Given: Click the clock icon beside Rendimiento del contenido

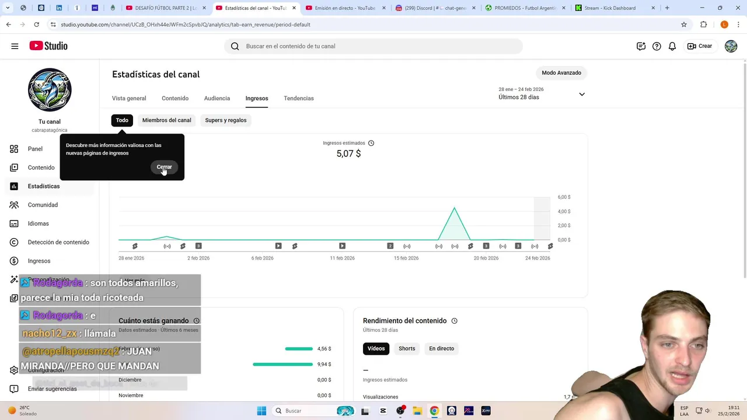Looking at the screenshot, I should coord(455,321).
